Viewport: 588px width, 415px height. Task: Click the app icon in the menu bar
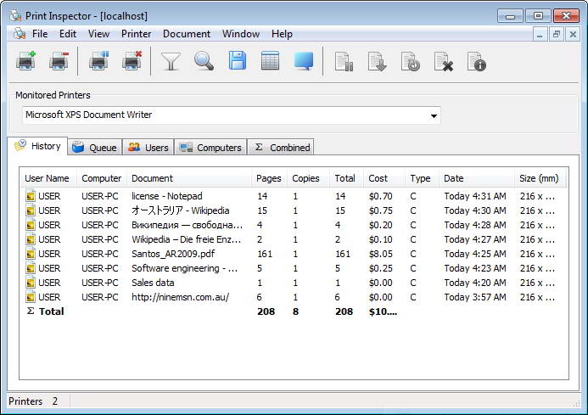coord(20,34)
